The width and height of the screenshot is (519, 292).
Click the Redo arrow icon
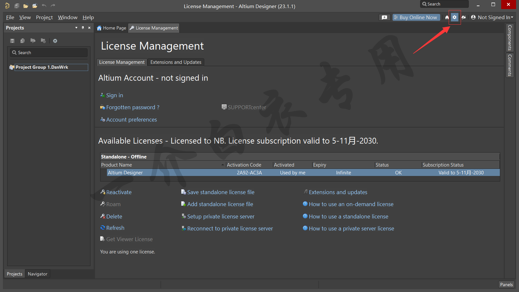coord(53,6)
